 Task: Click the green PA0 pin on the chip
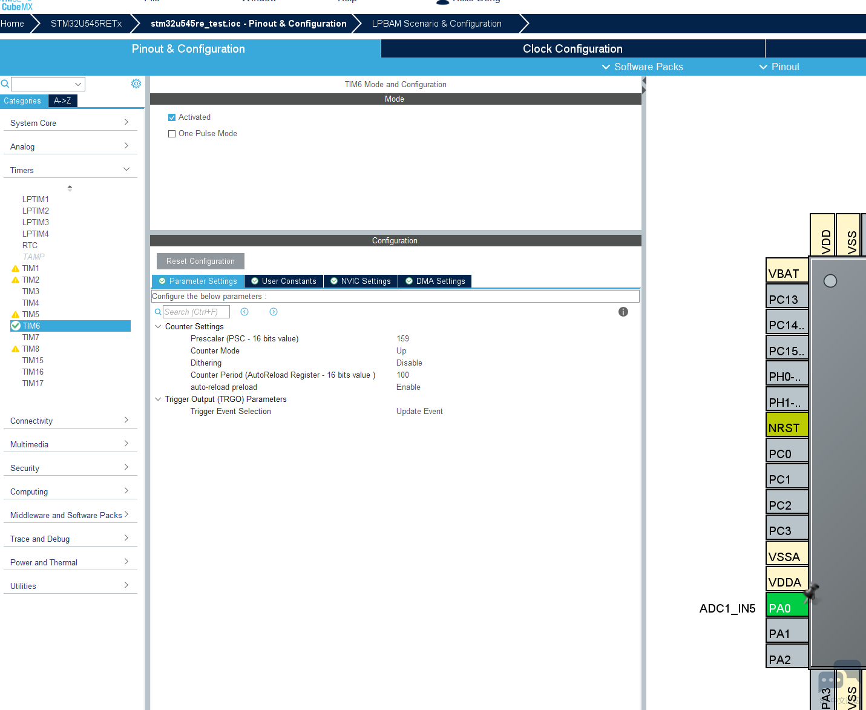787,605
